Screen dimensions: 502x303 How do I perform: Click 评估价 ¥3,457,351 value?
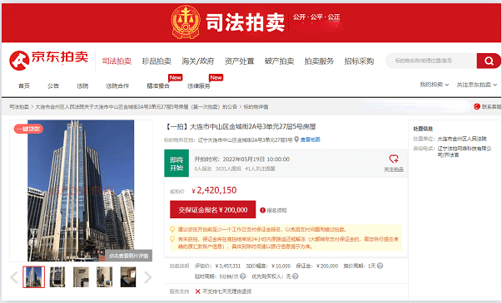point(228,266)
